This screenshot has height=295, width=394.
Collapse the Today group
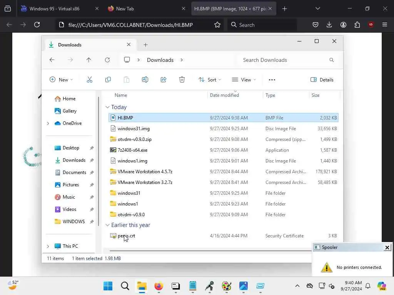click(x=108, y=107)
